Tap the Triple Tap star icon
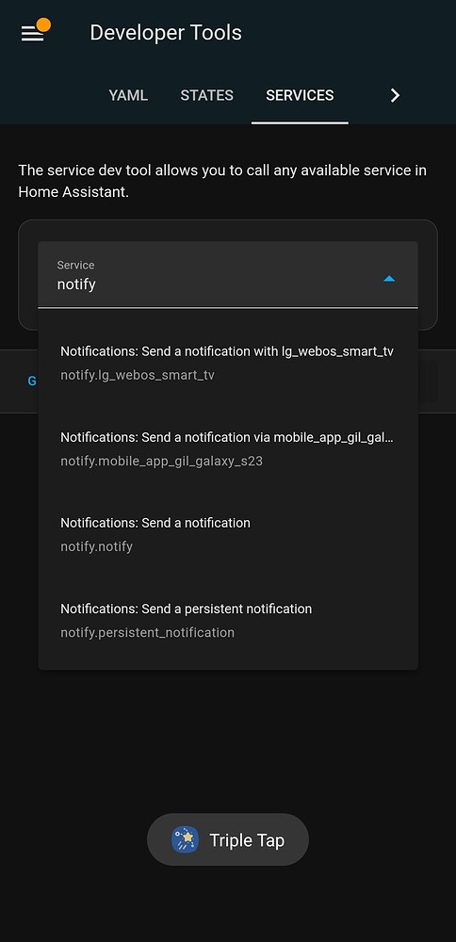Viewport: 456px width, 942px height. [185, 839]
